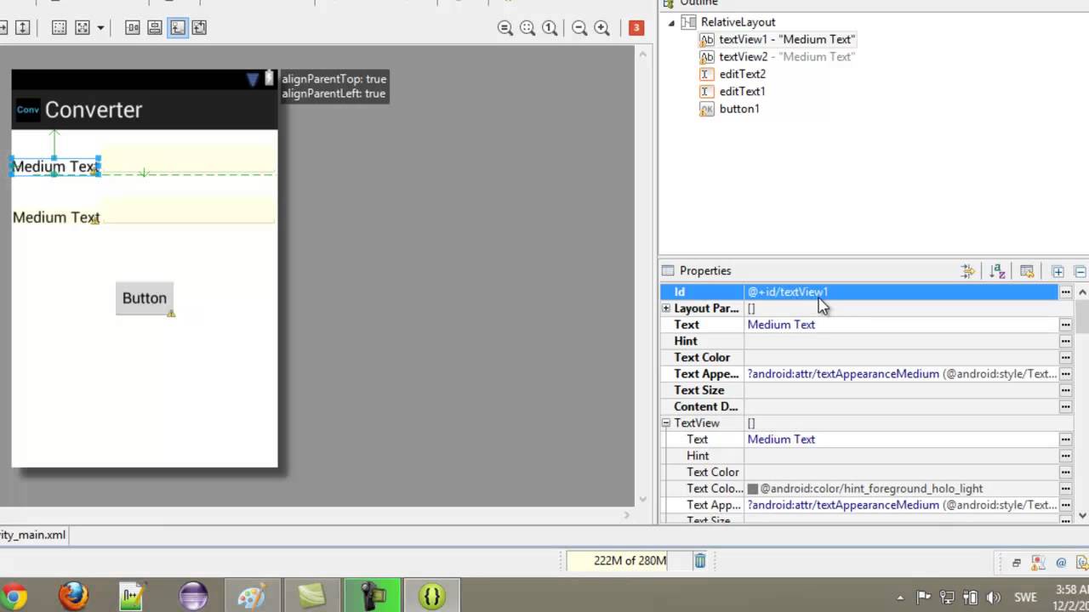Viewport: 1089px width, 612px height.
Task: Collapse all properties with minus icon
Action: click(1080, 271)
